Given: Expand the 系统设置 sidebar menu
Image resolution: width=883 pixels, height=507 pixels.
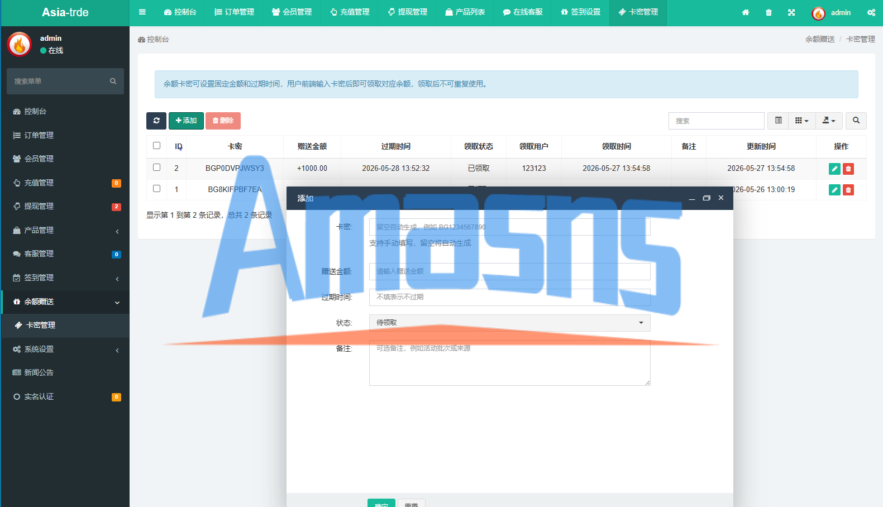Looking at the screenshot, I should coord(65,349).
